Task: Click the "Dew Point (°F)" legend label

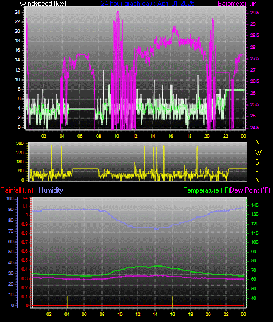Action: (250, 190)
